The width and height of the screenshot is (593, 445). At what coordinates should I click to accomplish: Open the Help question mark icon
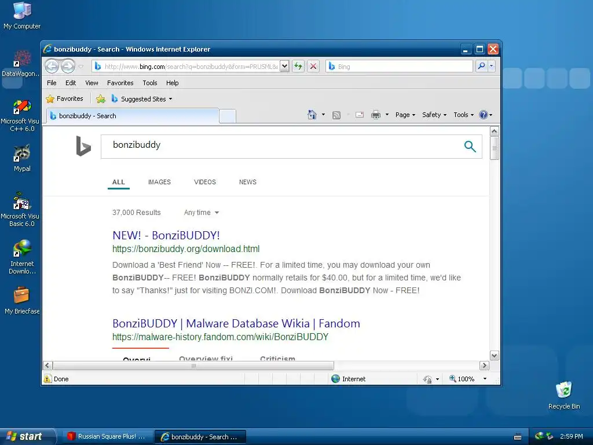coord(484,115)
